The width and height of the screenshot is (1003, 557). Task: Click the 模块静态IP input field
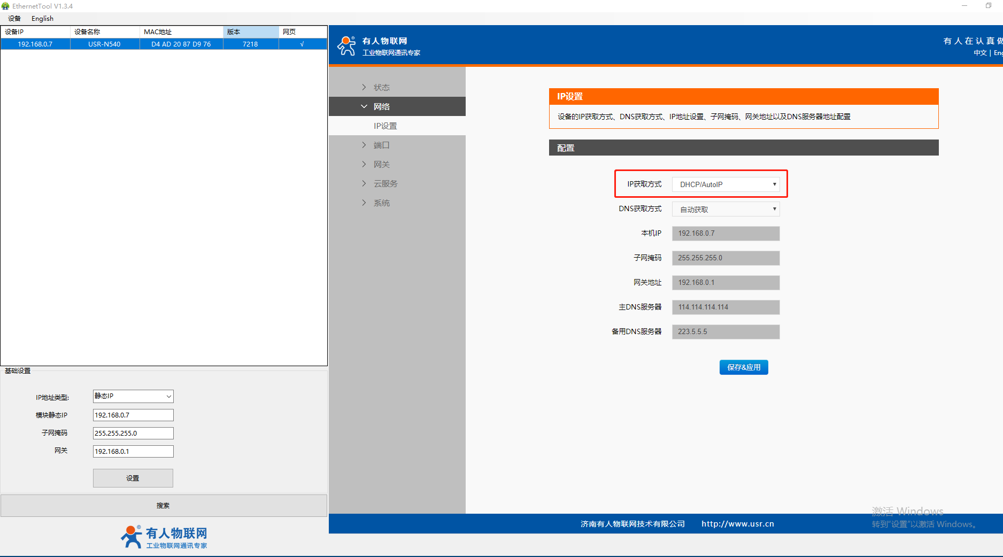click(x=133, y=415)
